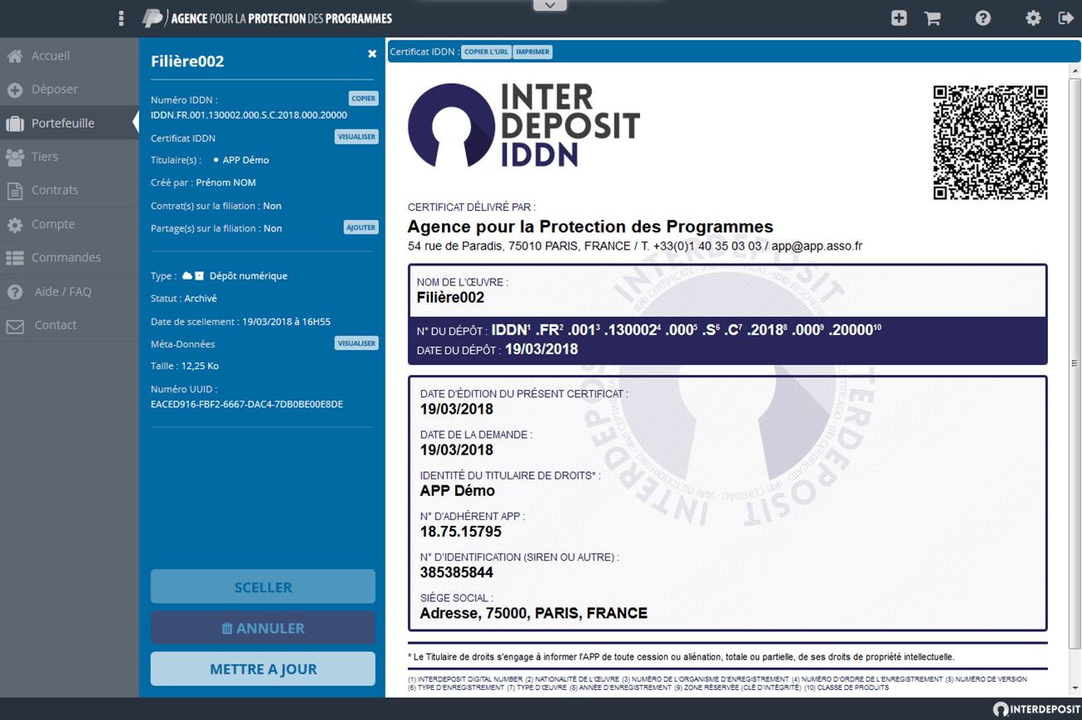This screenshot has width=1082, height=720.
Task: Open the vertical three-dot menu
Action: pos(122,18)
